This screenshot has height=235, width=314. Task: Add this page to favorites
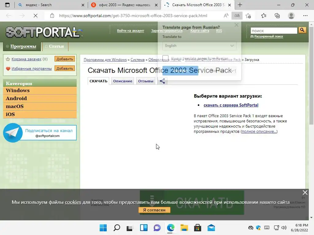point(248,16)
